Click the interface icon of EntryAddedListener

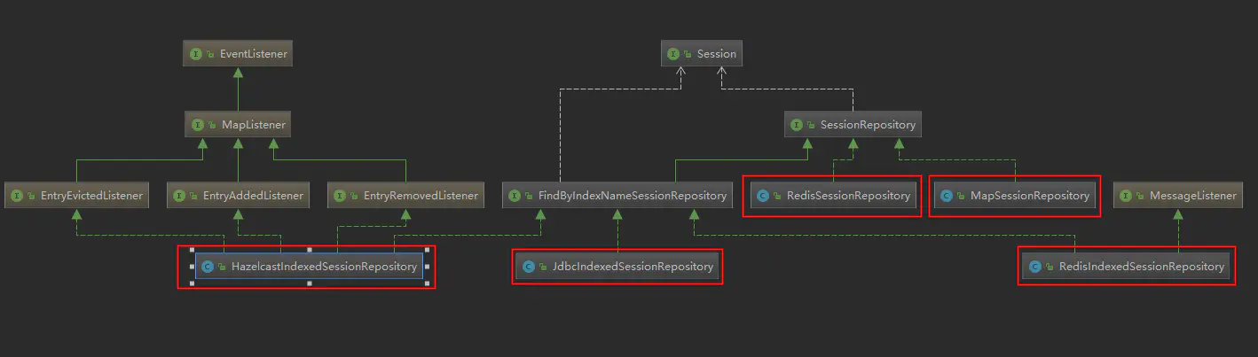(179, 195)
